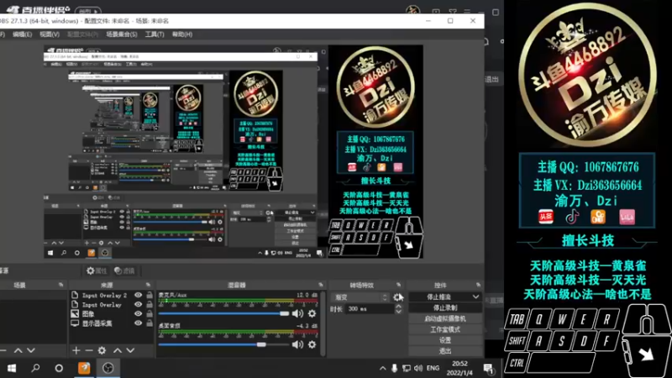Click the 显示器采集 monitor icon
The image size is (672, 378).
point(75,323)
